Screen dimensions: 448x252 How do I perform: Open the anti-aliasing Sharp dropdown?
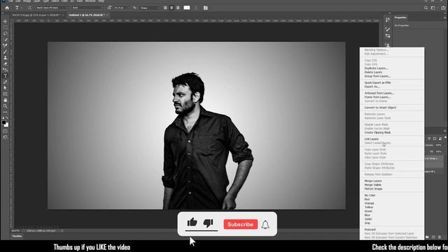point(149,8)
